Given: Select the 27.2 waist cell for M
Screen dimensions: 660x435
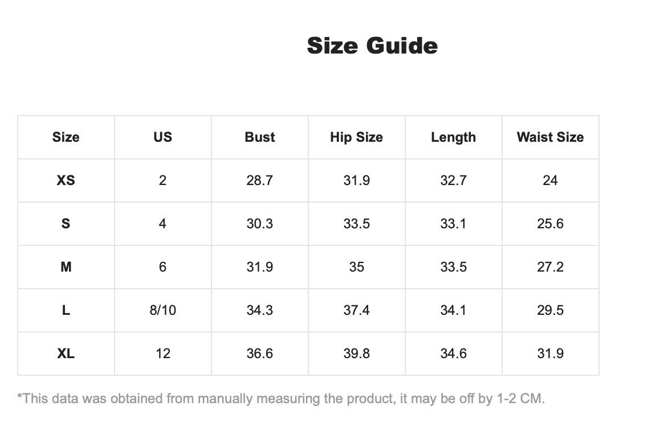Looking at the screenshot, I should pyautogui.click(x=550, y=267).
